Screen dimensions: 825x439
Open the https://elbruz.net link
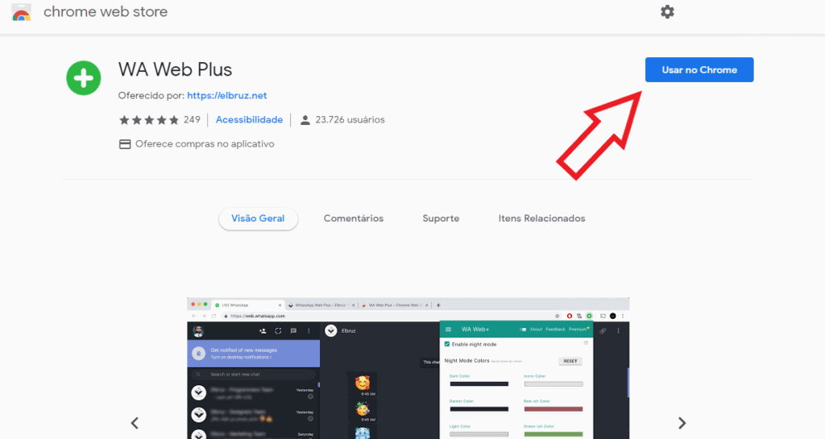226,96
